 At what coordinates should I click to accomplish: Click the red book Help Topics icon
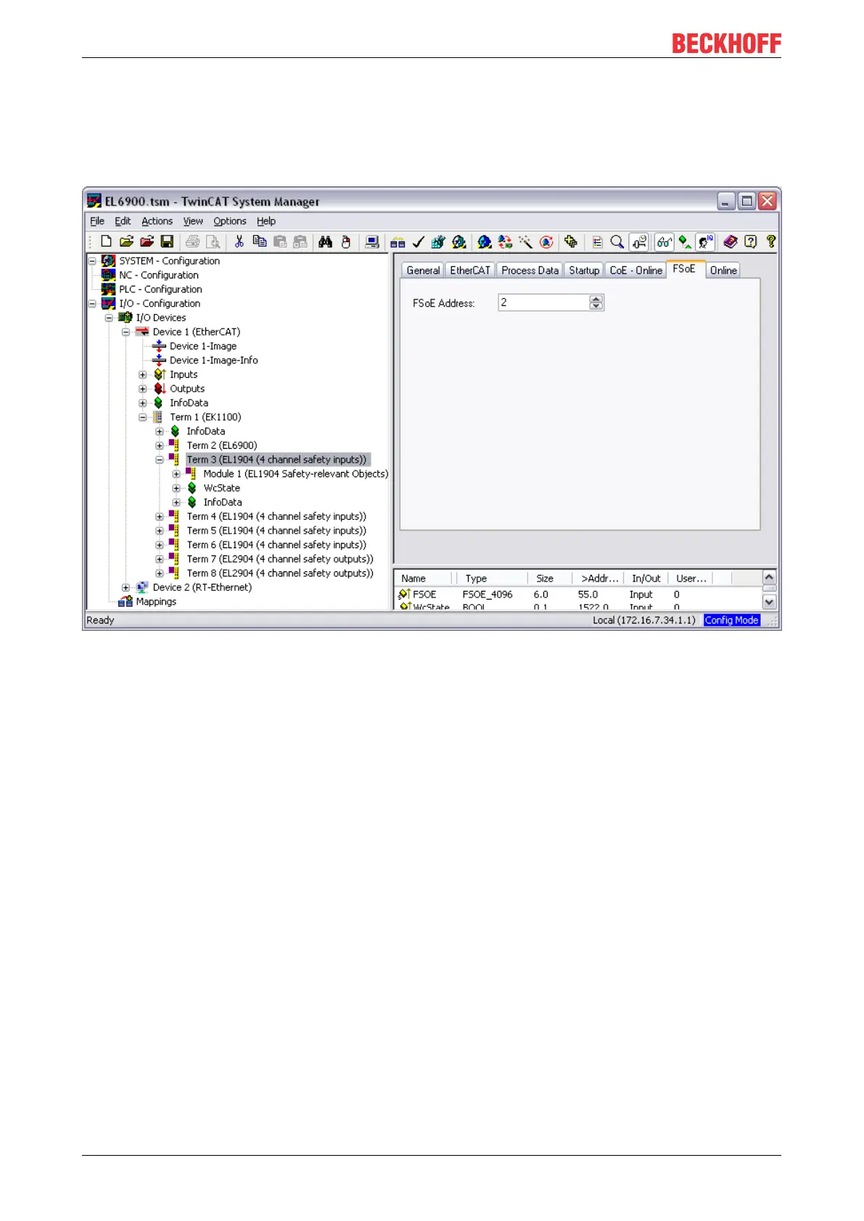point(731,241)
